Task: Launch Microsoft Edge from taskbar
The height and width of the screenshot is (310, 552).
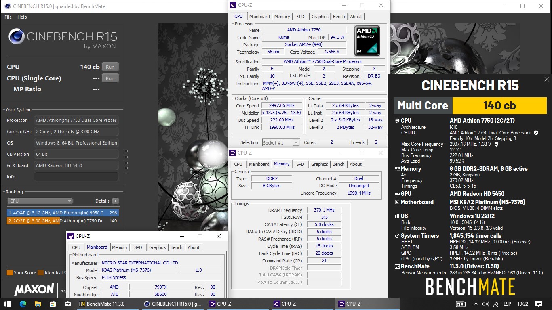Action: [x=23, y=304]
